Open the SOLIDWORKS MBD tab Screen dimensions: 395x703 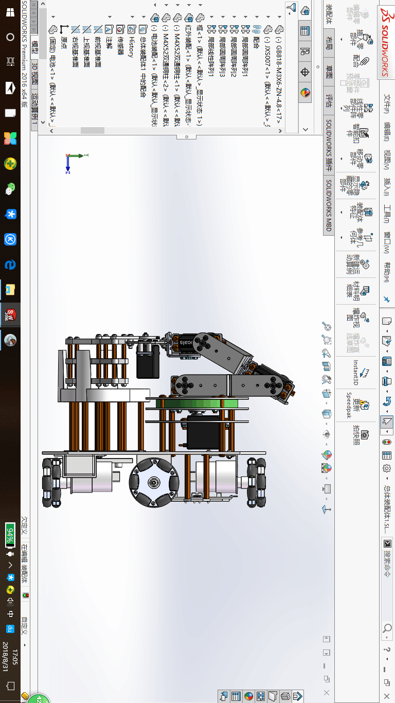(329, 205)
